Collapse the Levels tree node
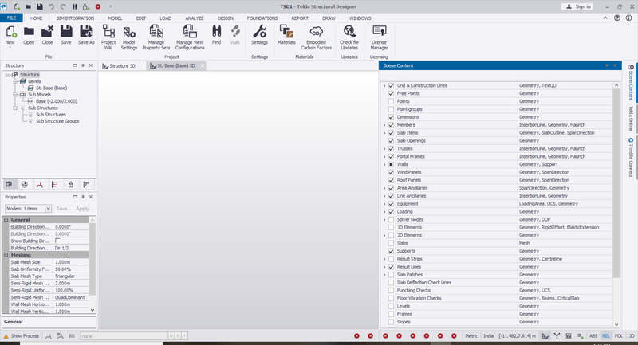 click(15, 81)
